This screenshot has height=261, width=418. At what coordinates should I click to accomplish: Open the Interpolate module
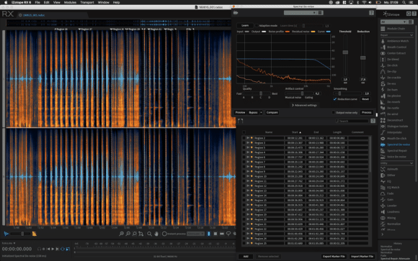pyautogui.click(x=391, y=132)
